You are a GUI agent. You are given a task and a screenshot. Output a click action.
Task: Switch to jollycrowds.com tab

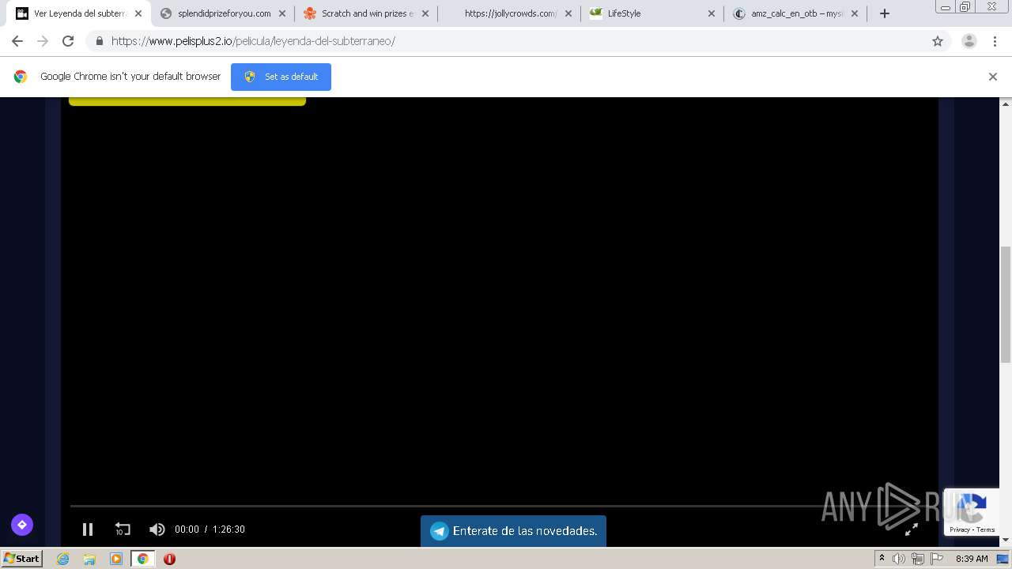point(510,13)
